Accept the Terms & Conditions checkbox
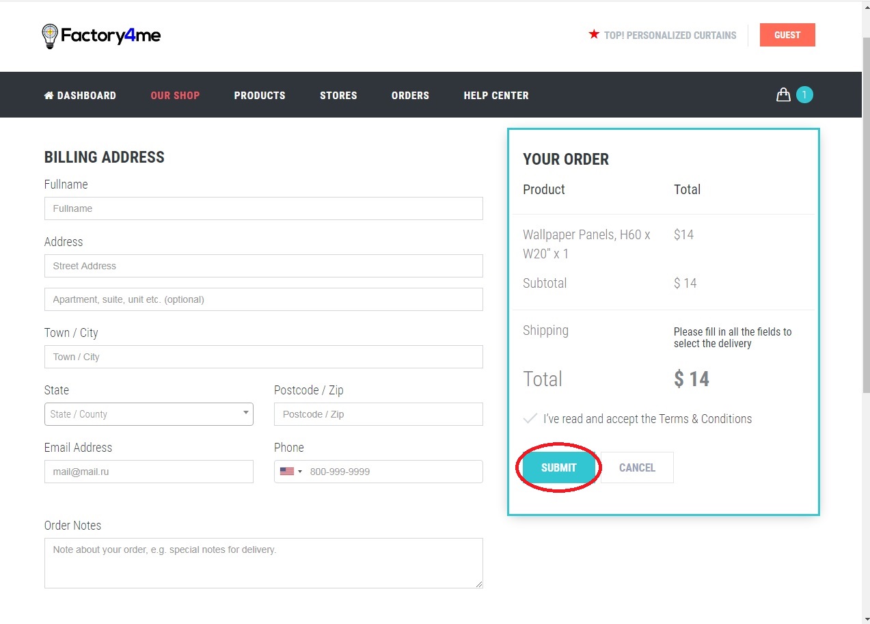870x624 pixels. click(x=530, y=418)
